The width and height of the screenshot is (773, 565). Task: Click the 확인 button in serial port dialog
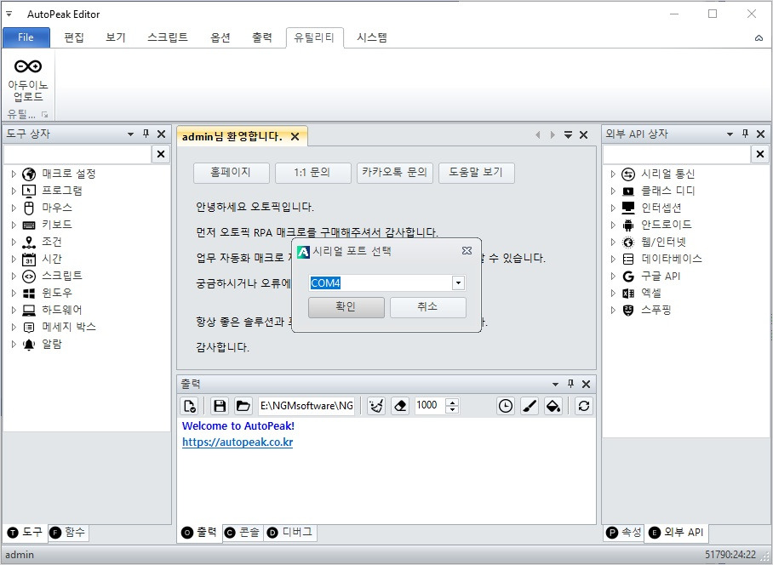346,307
